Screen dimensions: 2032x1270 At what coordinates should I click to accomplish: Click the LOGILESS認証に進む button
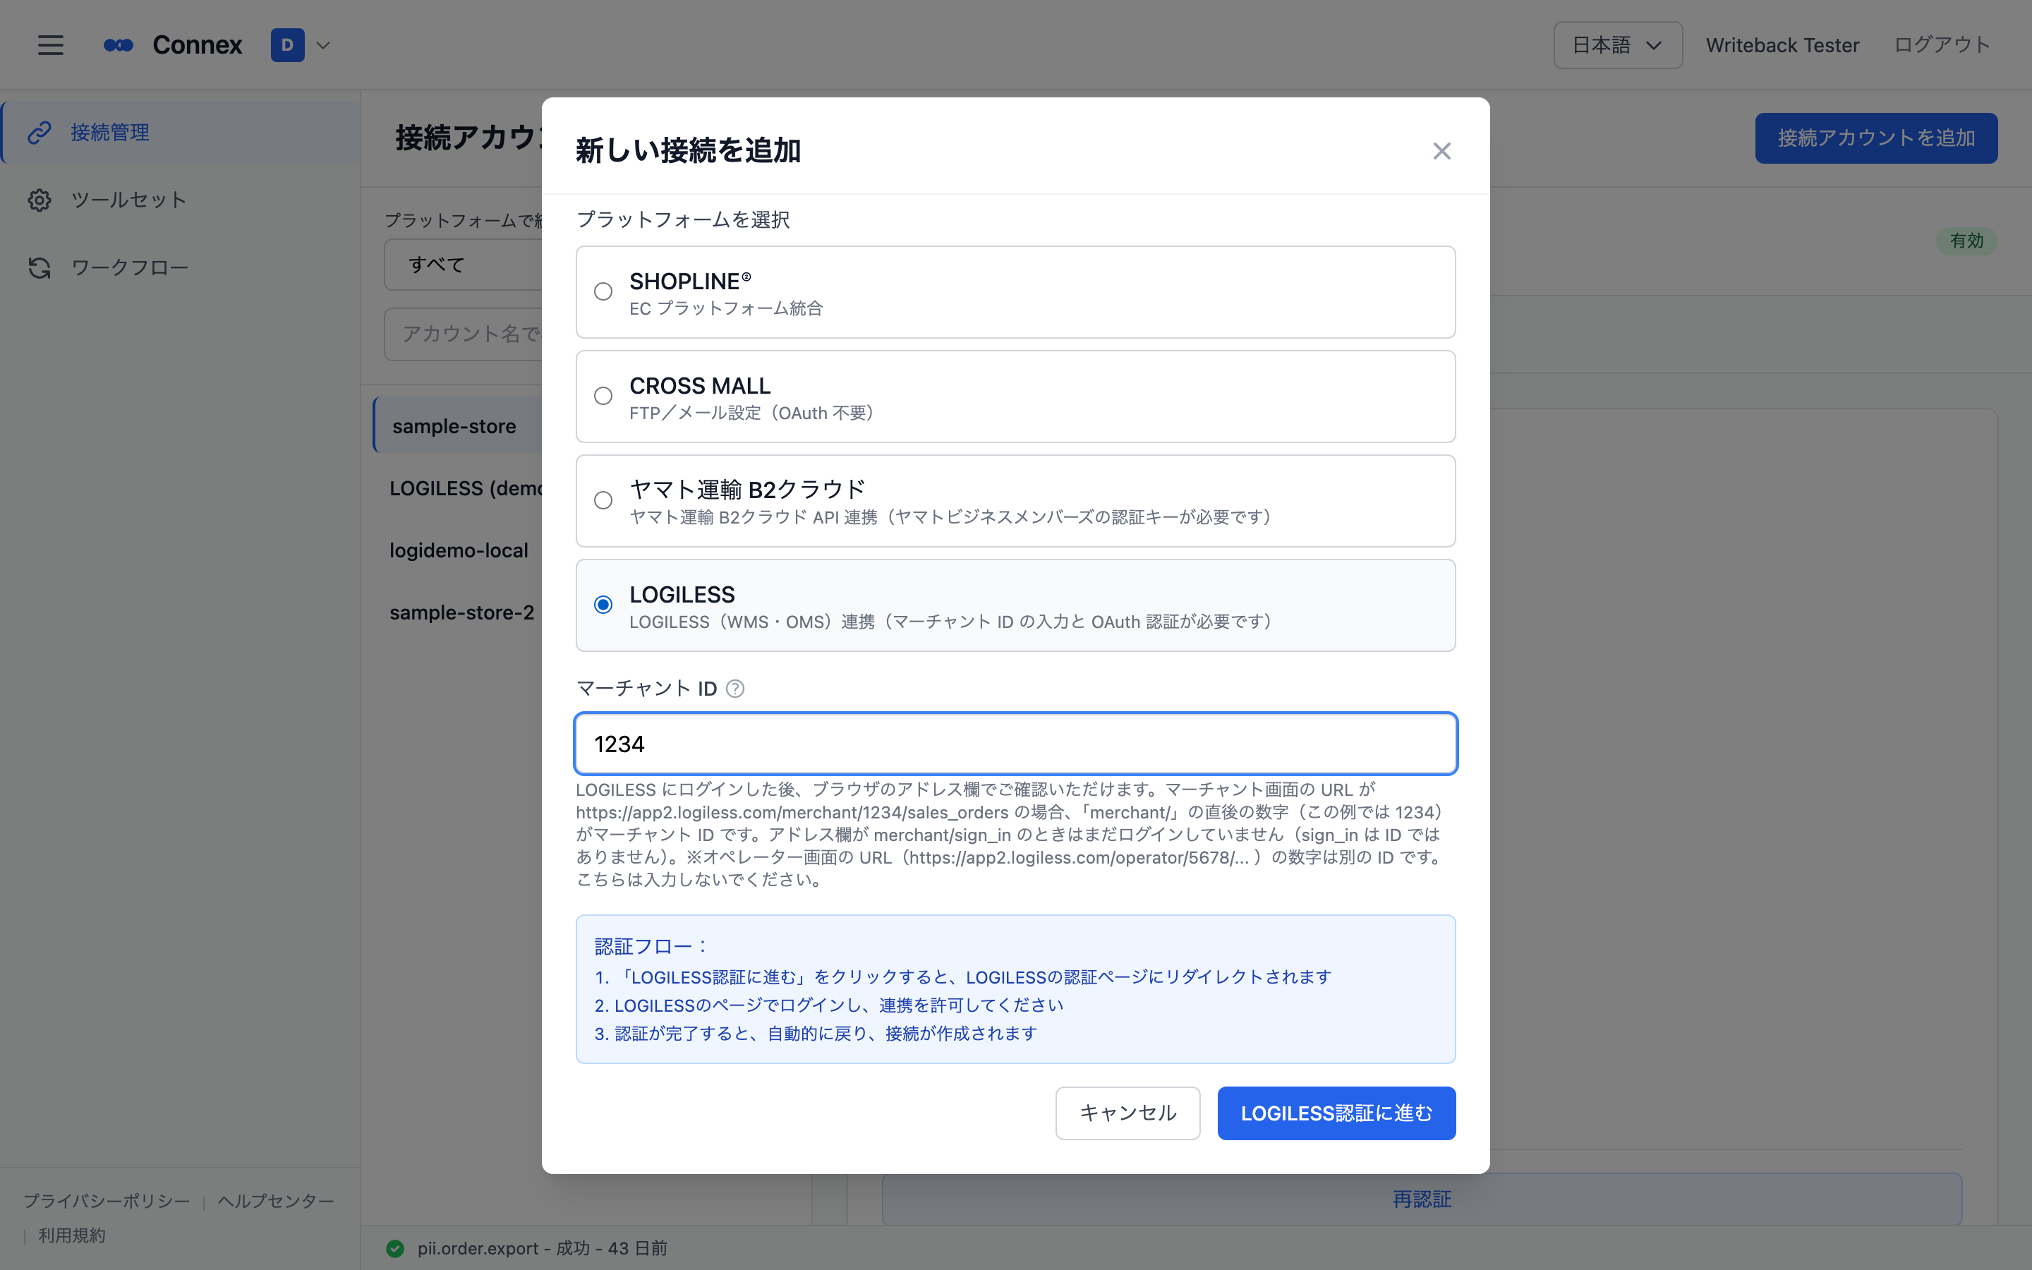[1336, 1113]
